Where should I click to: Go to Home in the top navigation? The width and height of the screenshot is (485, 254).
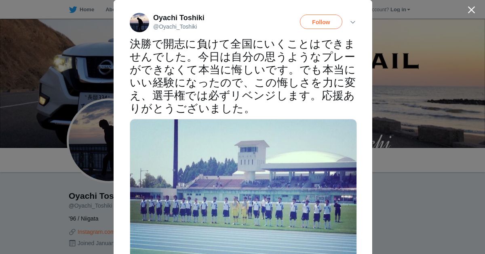tap(86, 10)
